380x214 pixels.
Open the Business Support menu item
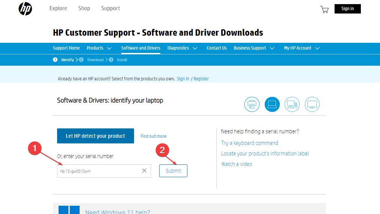point(250,48)
